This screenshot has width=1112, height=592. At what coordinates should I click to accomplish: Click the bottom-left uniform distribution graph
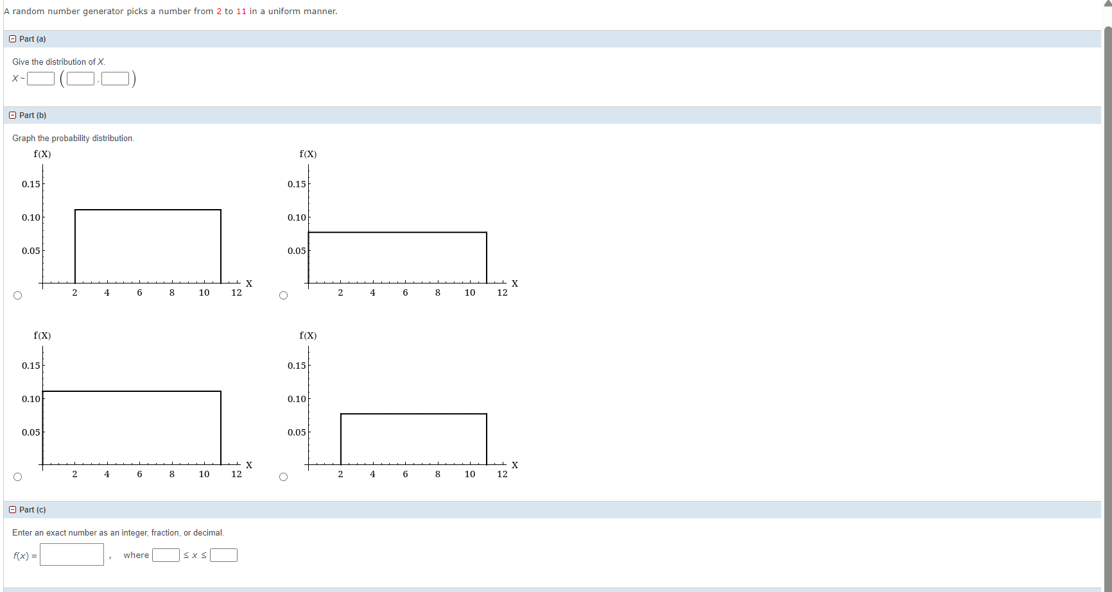137,405
